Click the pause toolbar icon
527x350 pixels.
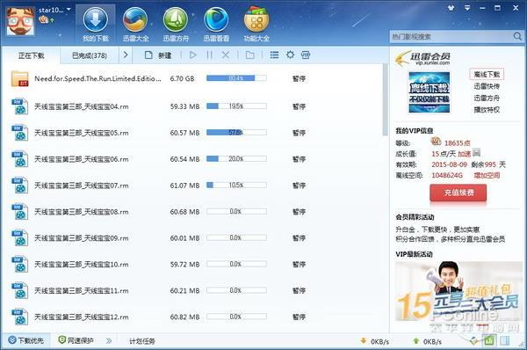pos(209,55)
